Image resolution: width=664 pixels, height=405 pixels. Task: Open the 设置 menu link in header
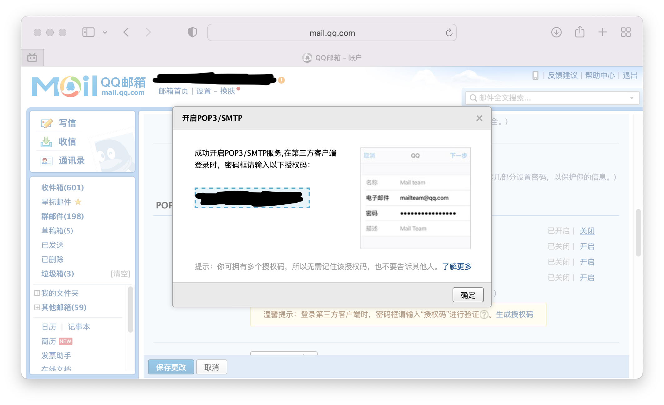point(204,91)
